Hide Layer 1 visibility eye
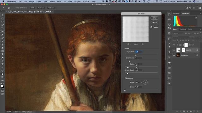 (174, 50)
